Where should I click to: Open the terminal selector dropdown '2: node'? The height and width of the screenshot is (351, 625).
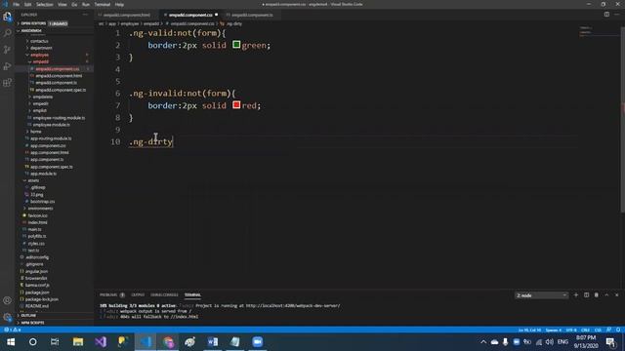(541, 295)
